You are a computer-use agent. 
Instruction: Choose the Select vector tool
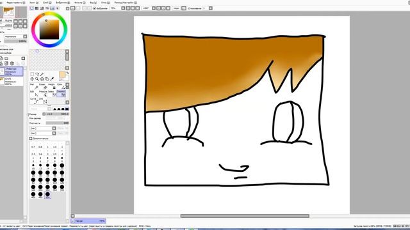tap(52, 93)
